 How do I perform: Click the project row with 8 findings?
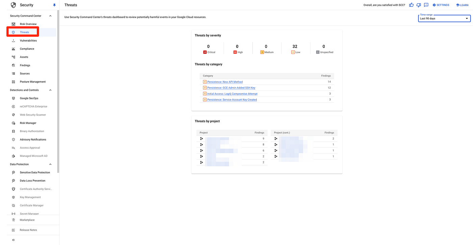(232, 145)
